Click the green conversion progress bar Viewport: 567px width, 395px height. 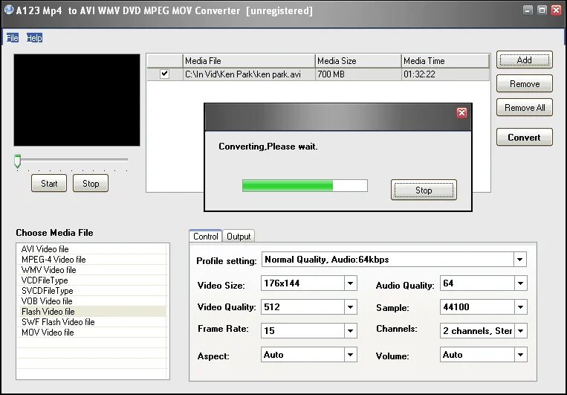coord(305,186)
